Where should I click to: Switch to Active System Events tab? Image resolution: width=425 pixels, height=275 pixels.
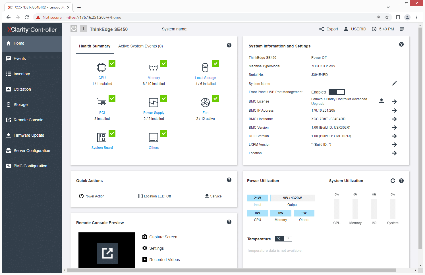coord(140,46)
